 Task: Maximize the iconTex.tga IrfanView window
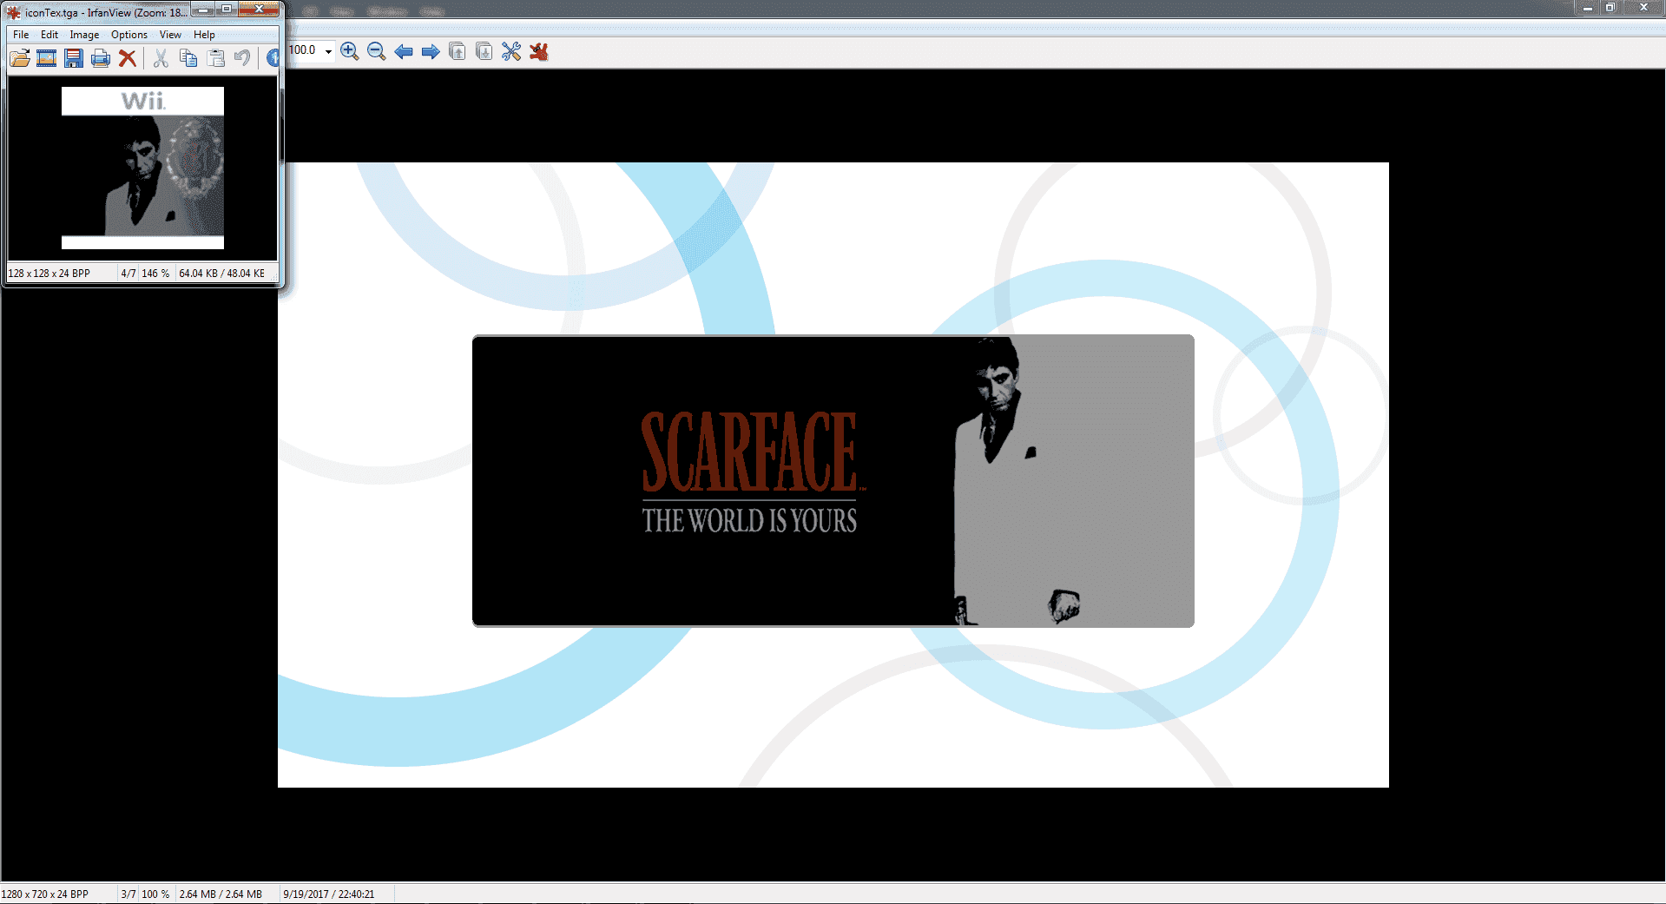point(226,10)
